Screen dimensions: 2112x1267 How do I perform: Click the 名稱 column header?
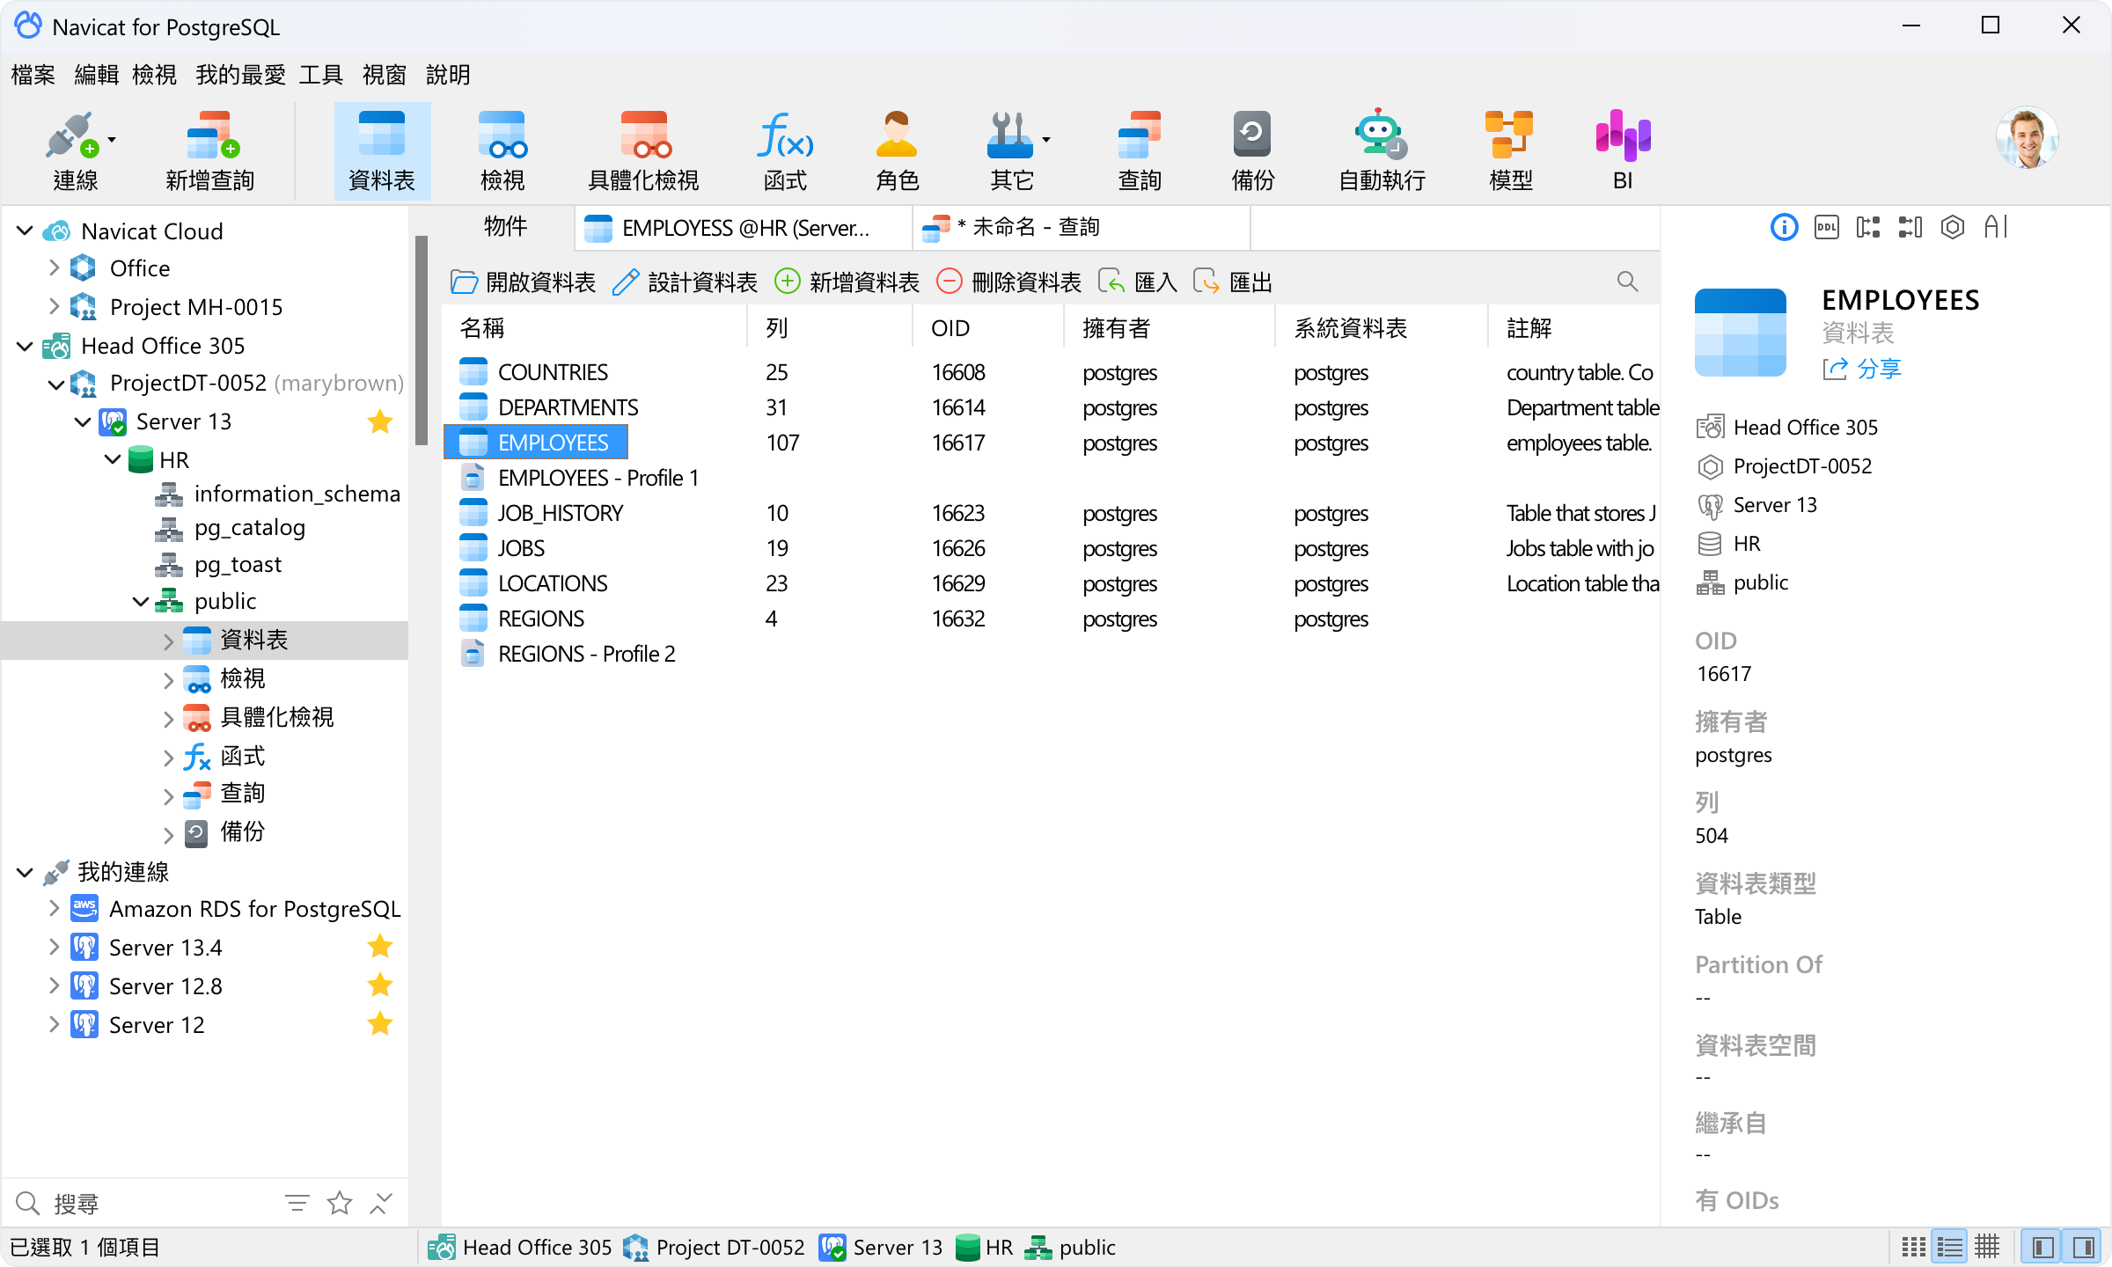(595, 328)
